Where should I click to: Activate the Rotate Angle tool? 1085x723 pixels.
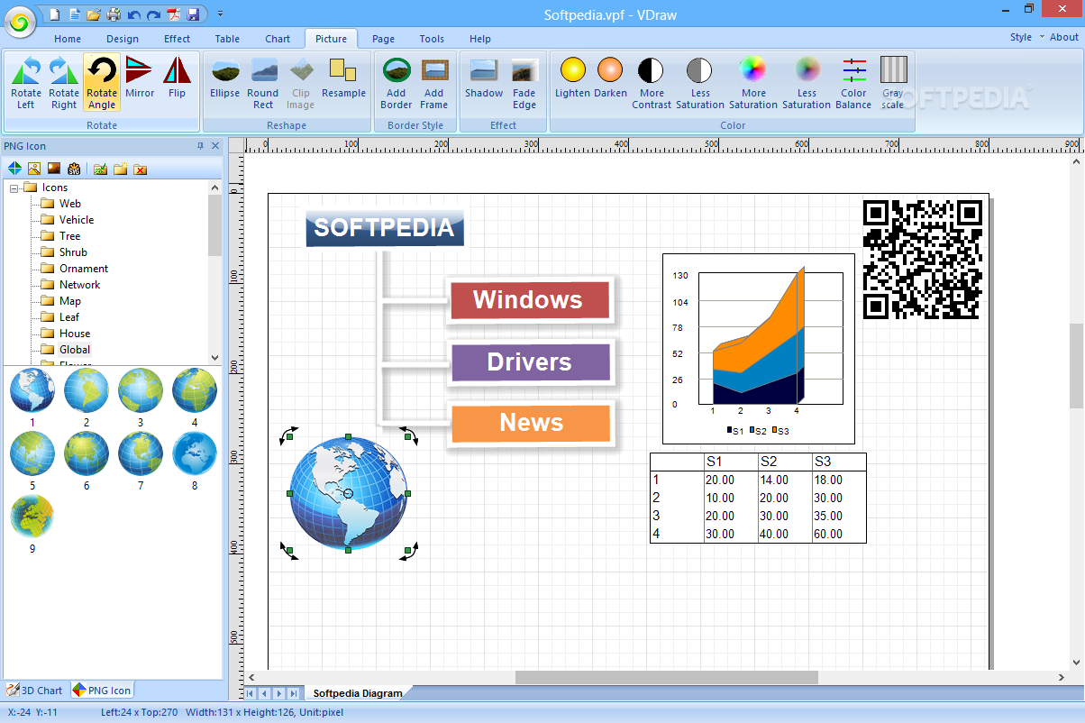pos(102,82)
